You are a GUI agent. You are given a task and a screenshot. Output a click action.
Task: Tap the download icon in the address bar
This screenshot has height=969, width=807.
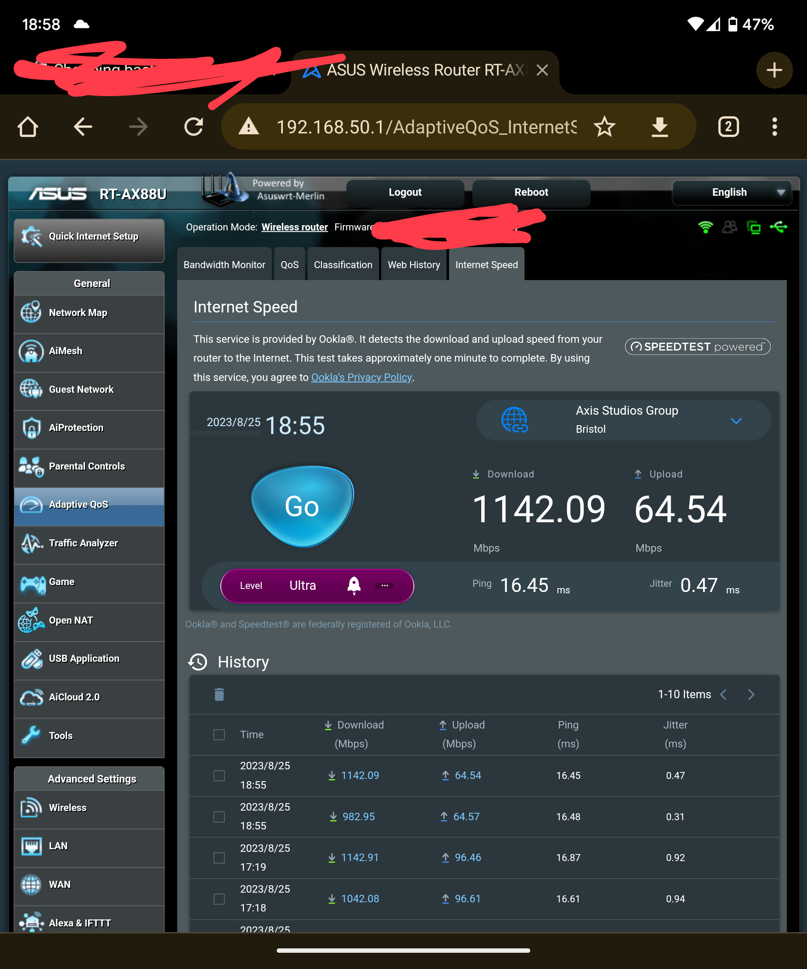(x=660, y=126)
